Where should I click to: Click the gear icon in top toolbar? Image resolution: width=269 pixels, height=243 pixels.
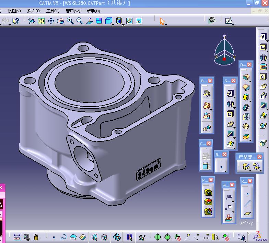tap(212, 20)
